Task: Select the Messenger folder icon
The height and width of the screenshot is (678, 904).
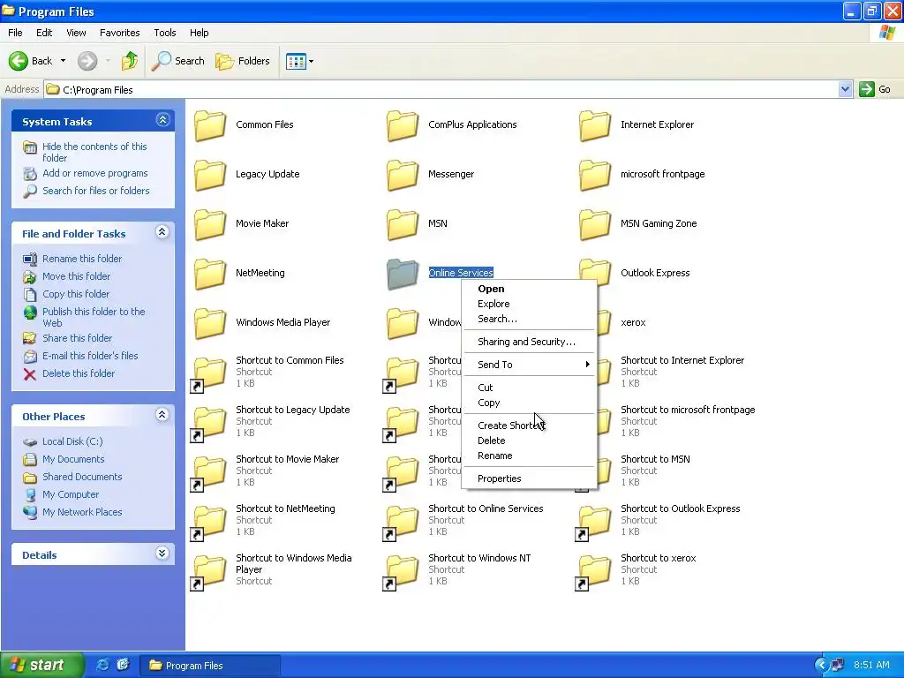Action: point(403,175)
